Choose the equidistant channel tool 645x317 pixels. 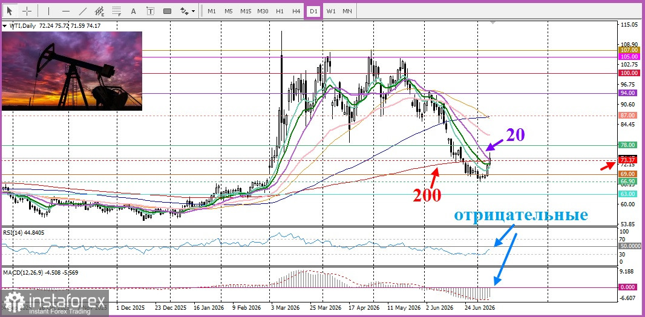[x=100, y=11]
